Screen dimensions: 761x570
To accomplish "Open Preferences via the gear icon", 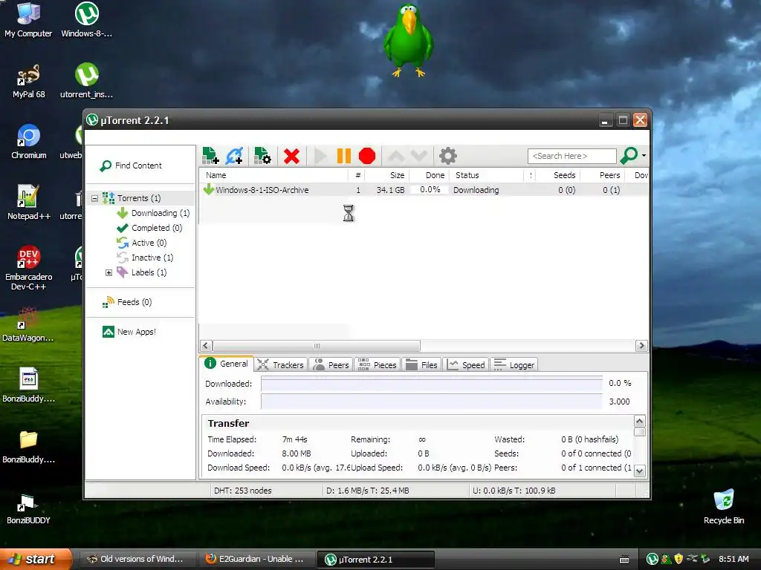I will (448, 156).
